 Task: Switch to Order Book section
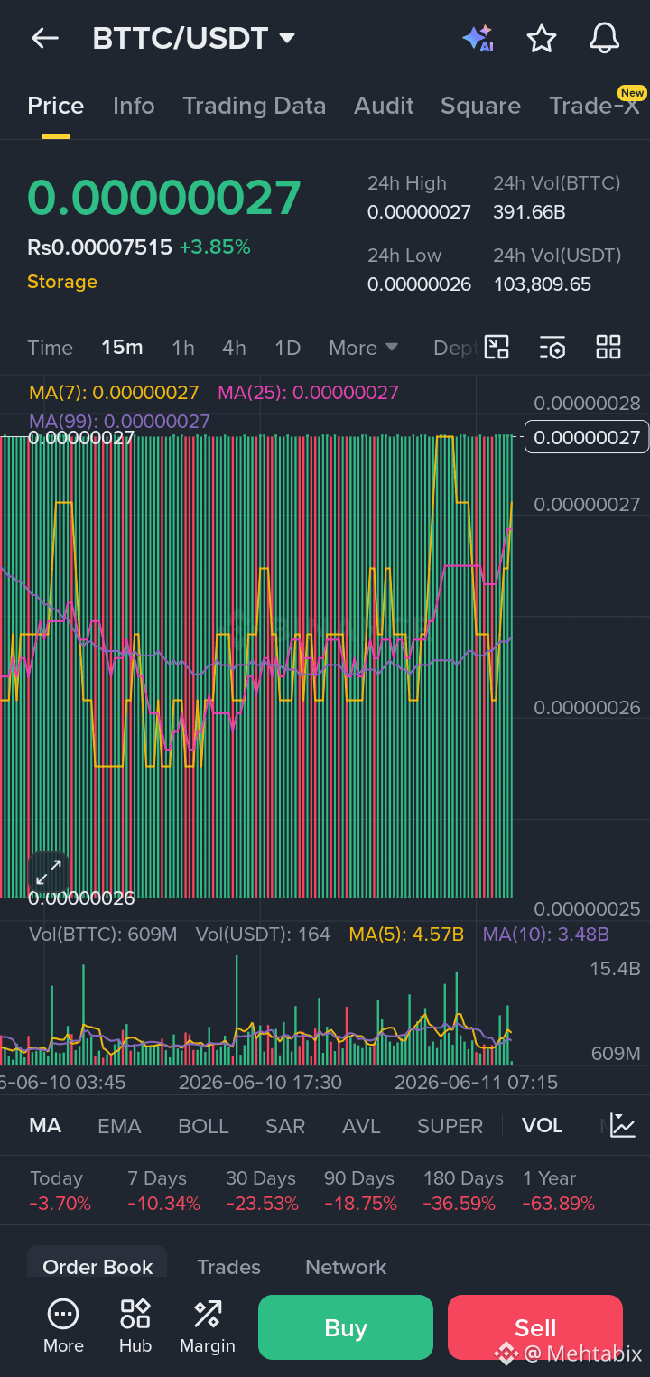97,1267
